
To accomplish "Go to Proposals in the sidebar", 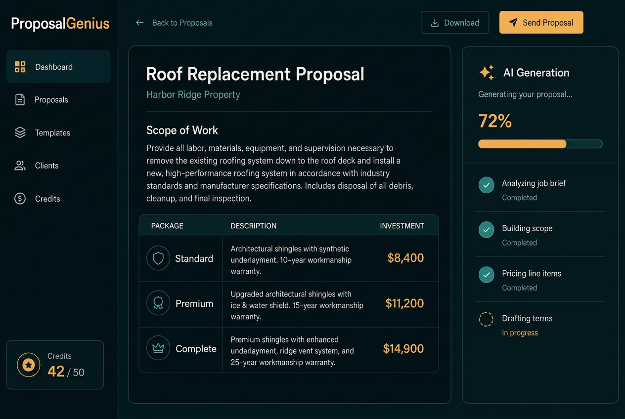I will pos(58,100).
